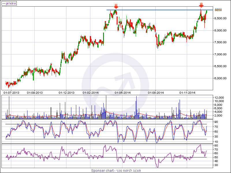This screenshot has height=173, width=231.
Task: Select the איתוראן legend label
Action: [x=9, y=3]
